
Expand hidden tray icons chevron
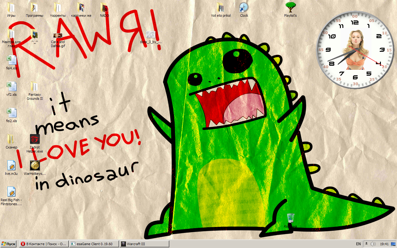tap(366, 244)
